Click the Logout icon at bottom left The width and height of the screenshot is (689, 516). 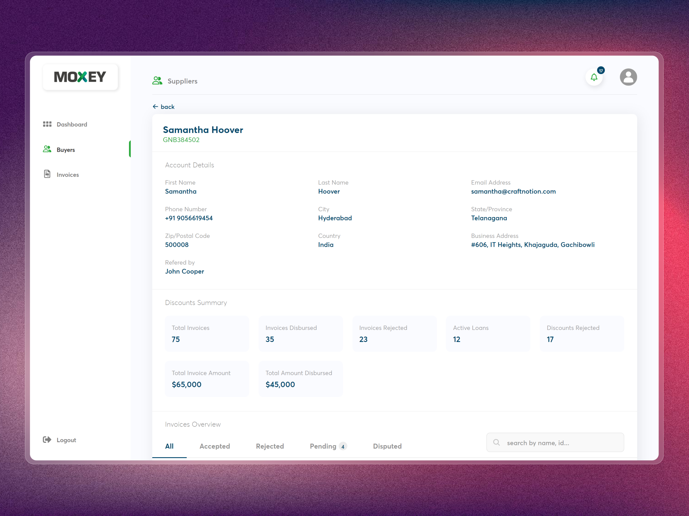pyautogui.click(x=47, y=439)
